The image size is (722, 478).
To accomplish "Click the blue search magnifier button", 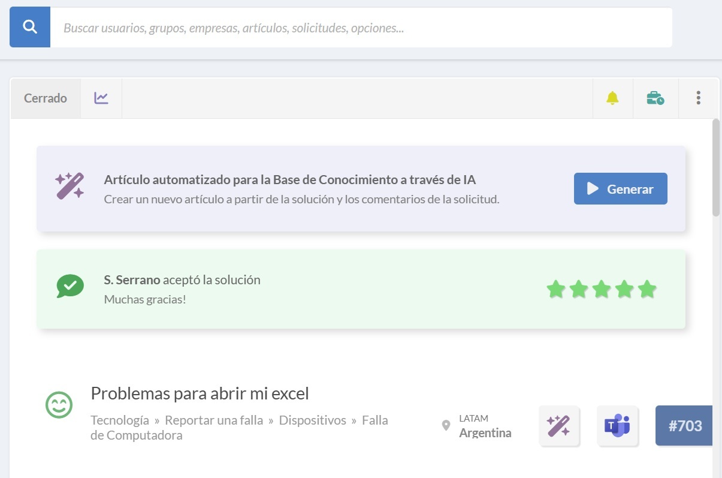I will [30, 27].
